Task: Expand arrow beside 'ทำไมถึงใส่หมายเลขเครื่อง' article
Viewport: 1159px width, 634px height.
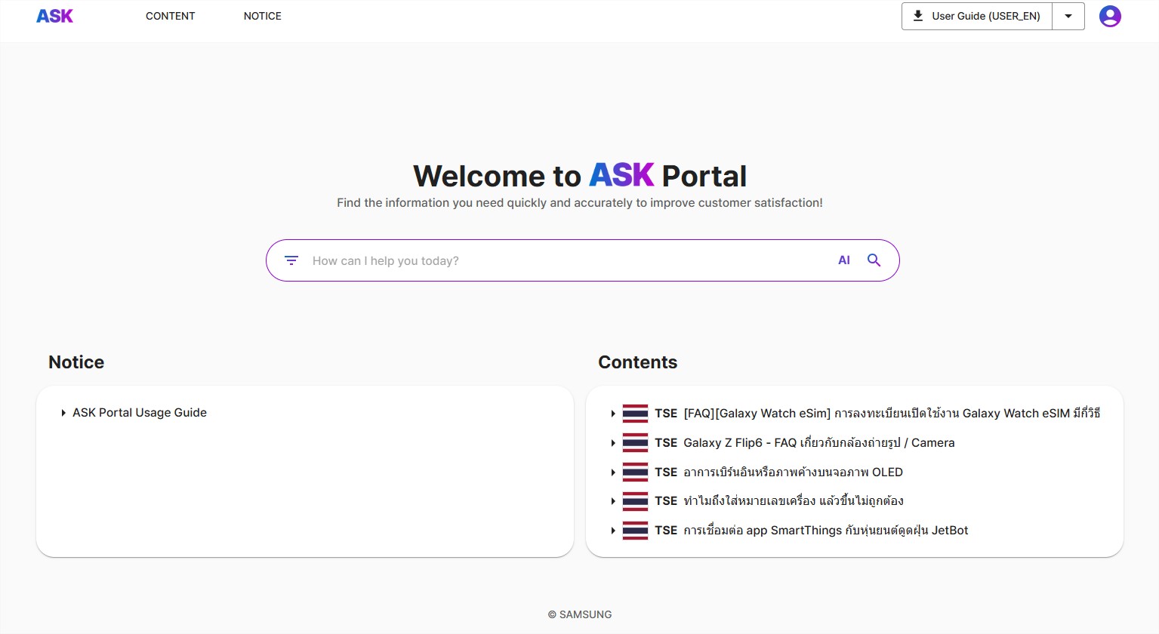Action: point(613,501)
